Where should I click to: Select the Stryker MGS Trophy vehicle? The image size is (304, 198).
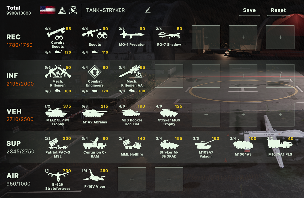click(x=169, y=113)
